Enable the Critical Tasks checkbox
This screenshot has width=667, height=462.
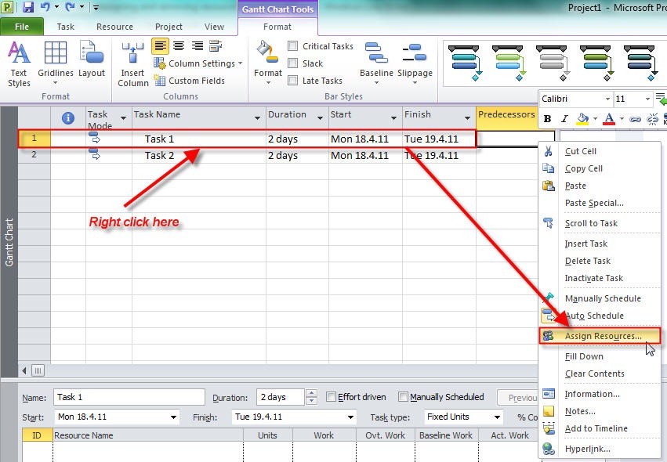(293, 46)
